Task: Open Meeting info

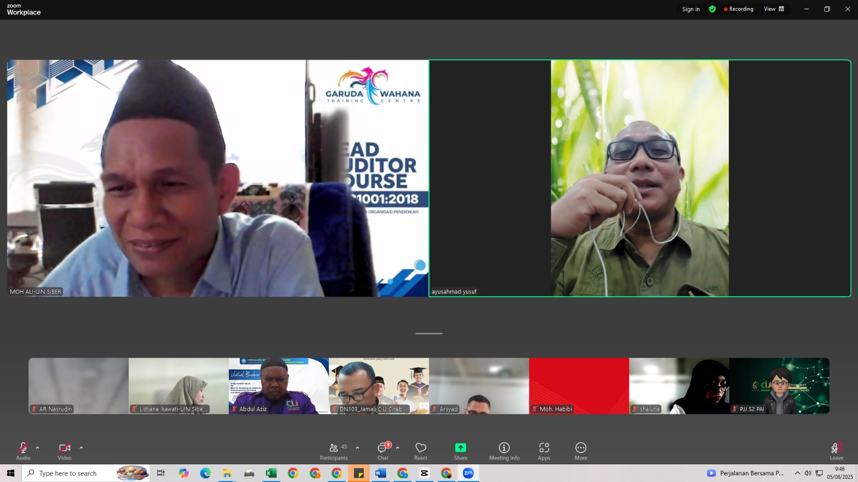Action: coord(504,450)
